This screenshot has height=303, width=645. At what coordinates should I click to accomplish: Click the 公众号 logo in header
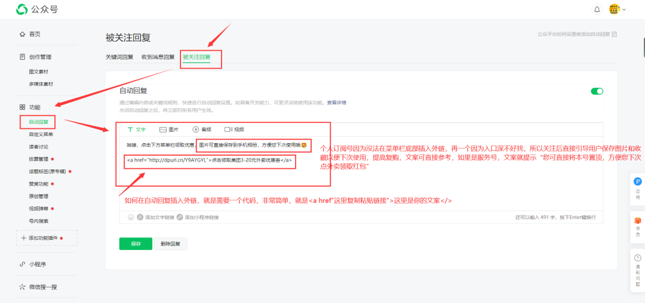(x=37, y=10)
